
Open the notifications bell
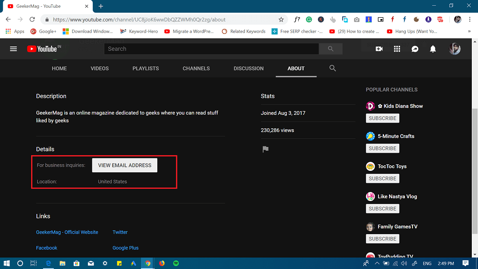click(433, 49)
